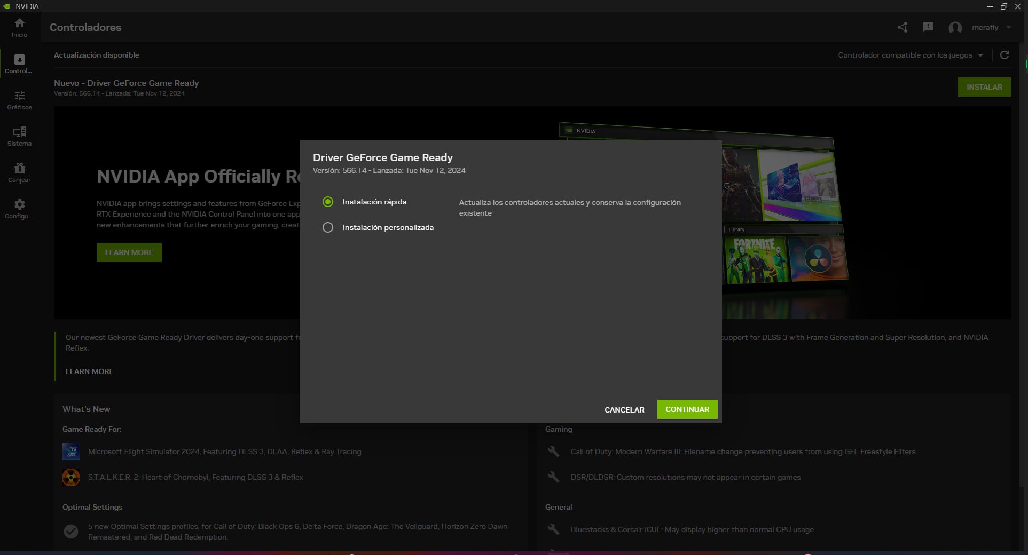Open the Controladores sidebar section
1028x555 pixels.
click(x=20, y=64)
